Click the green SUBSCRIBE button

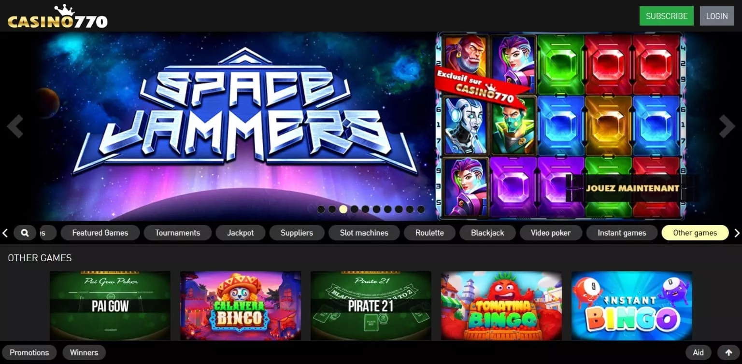click(x=667, y=16)
